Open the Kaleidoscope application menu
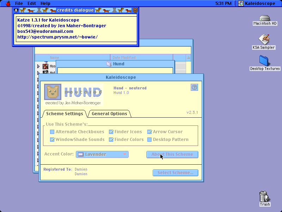282x212 pixels. point(257,4)
